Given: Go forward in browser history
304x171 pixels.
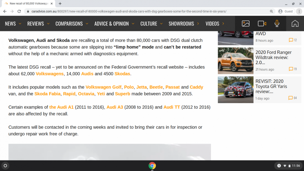Looking at the screenshot, I should (12, 12).
